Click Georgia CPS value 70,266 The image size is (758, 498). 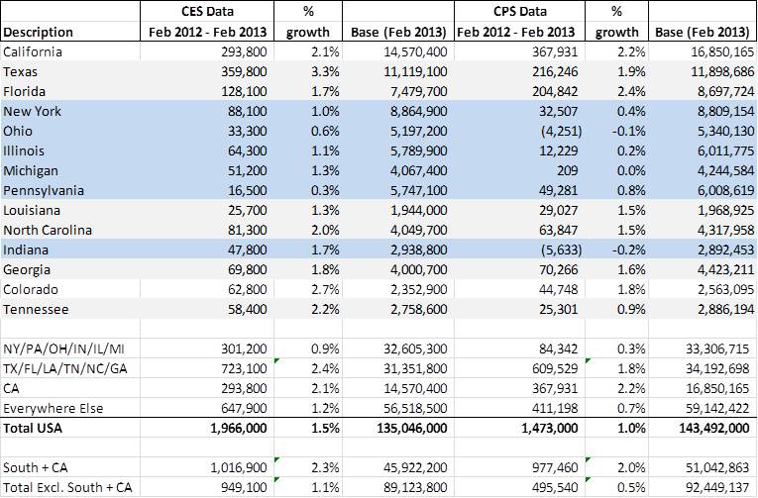(x=559, y=269)
